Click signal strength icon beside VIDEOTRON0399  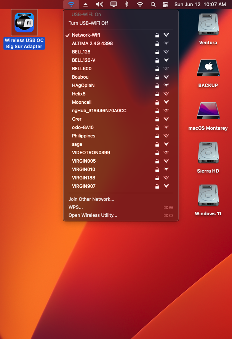(x=166, y=153)
